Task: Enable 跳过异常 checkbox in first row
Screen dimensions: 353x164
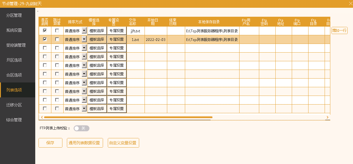Action: coord(57,30)
